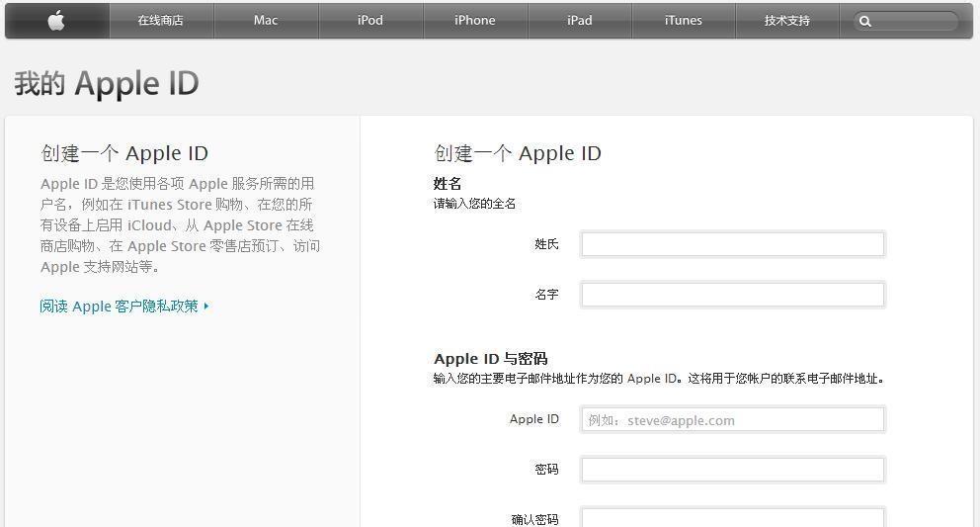Open the iPhone navigation item
The width and height of the screenshot is (980, 527).
(475, 21)
